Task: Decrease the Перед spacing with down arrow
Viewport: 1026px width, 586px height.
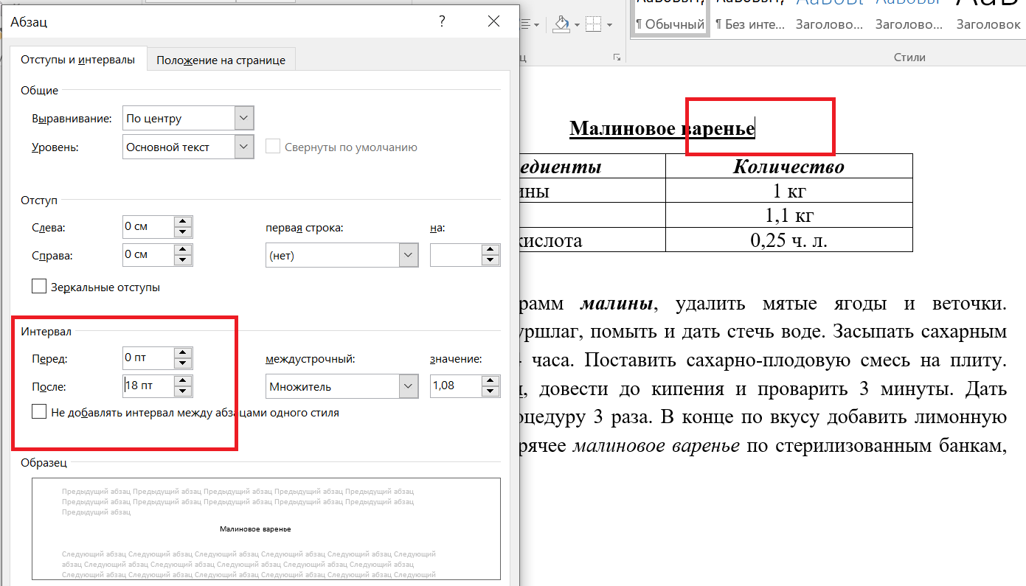Action: 183,363
